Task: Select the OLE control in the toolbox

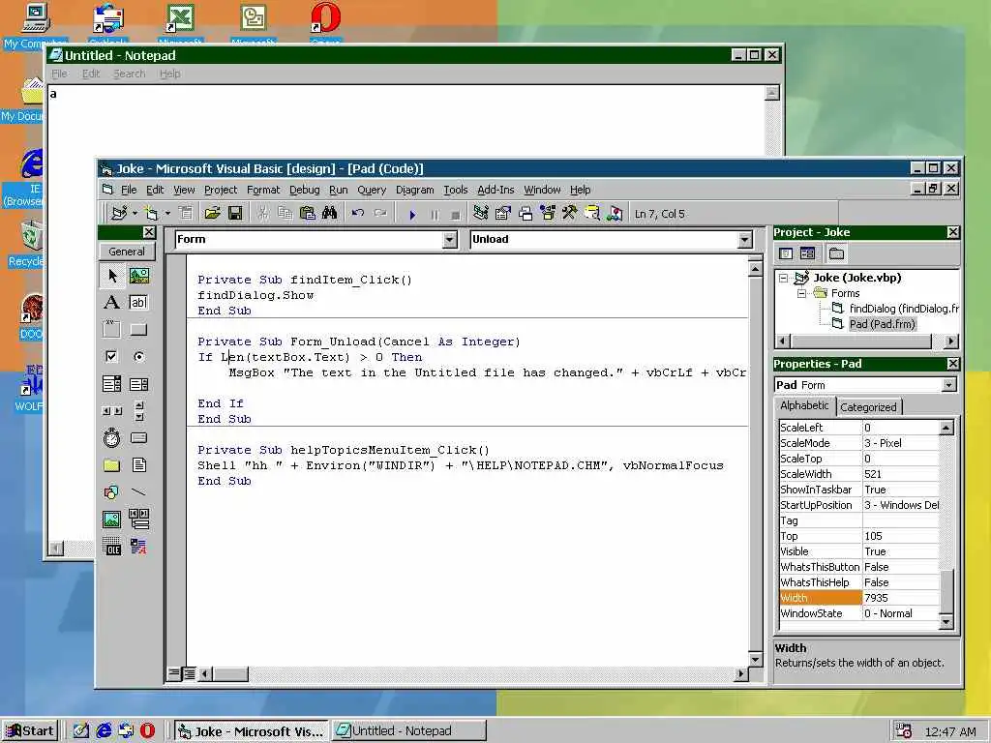Action: 112,547
